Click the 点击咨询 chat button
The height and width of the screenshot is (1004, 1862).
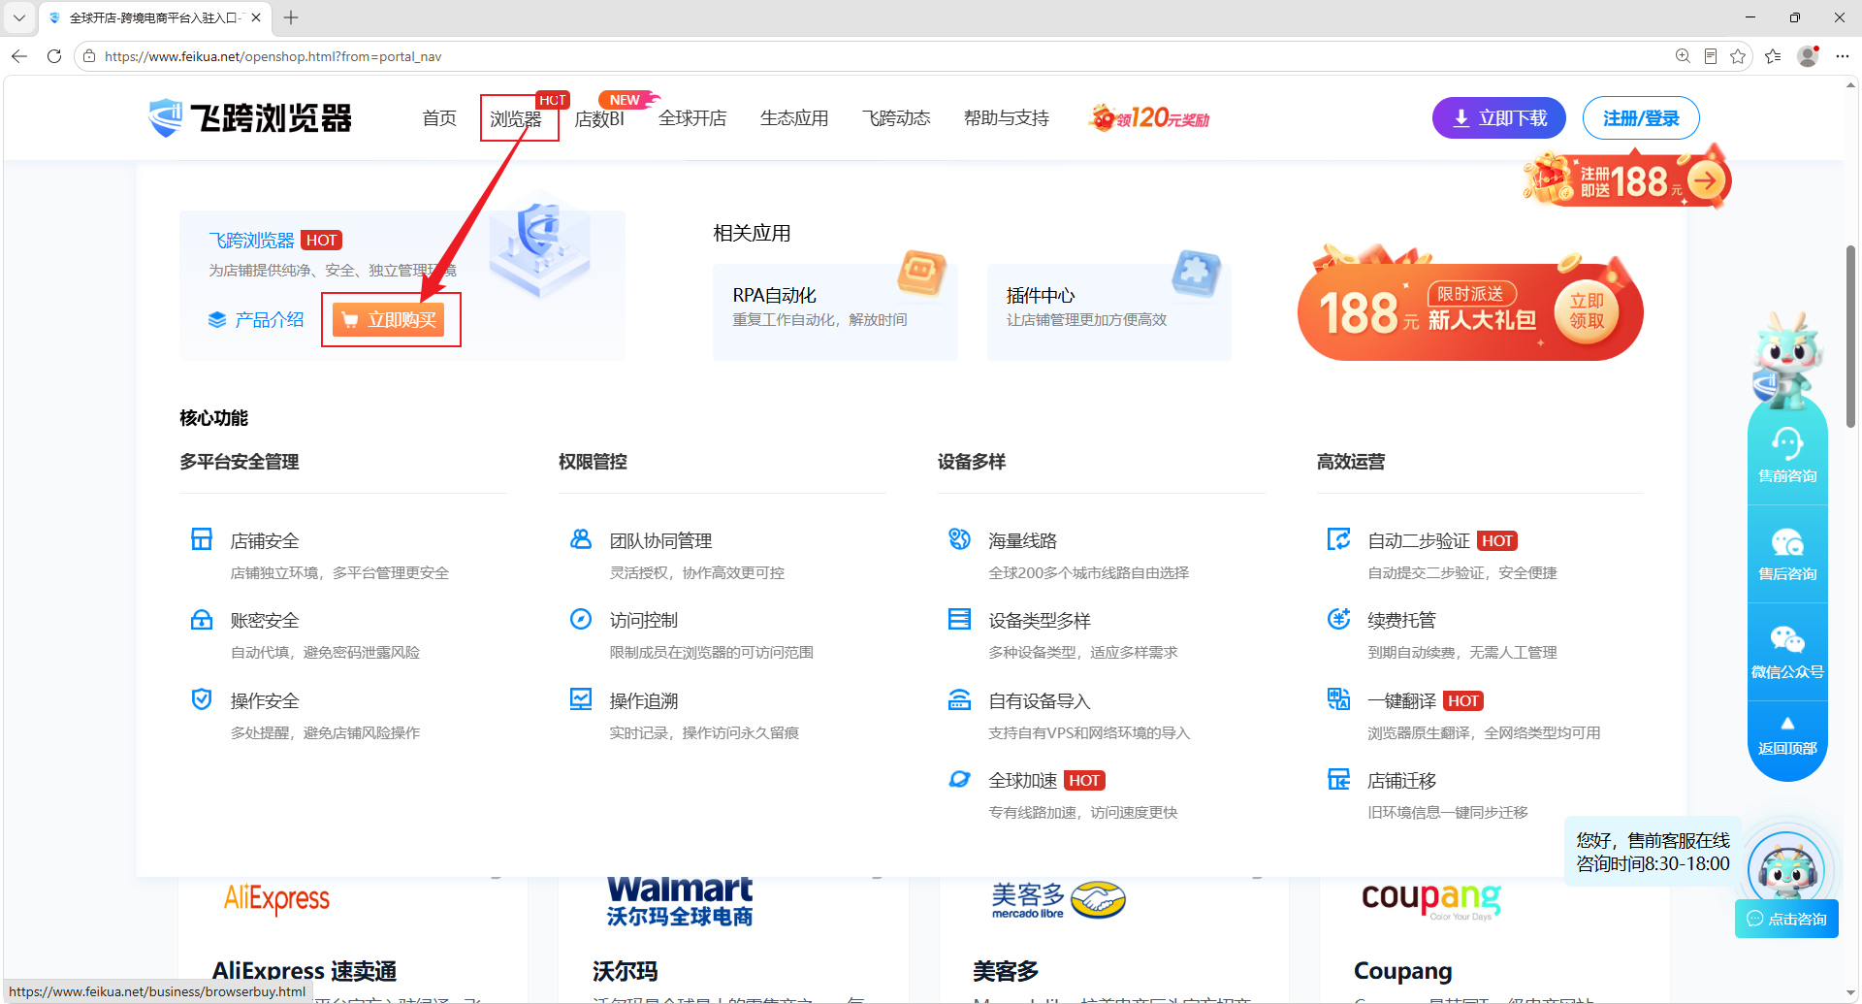coord(1786,919)
